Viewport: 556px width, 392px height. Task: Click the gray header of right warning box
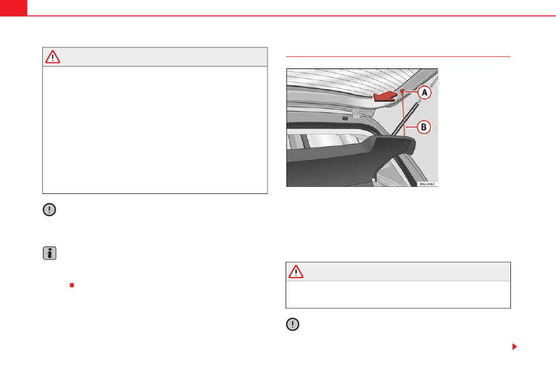coord(398,272)
